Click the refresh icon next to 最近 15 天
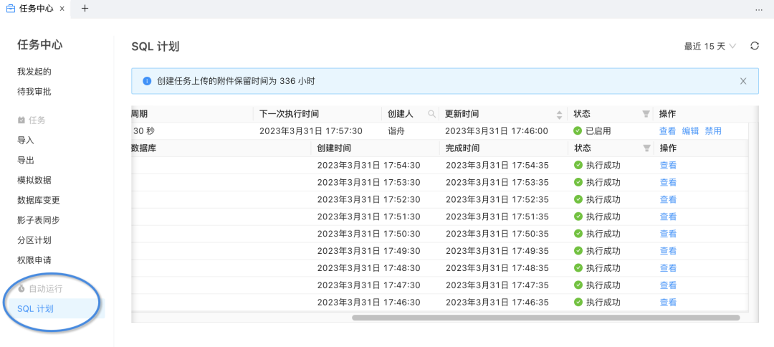The width and height of the screenshot is (774, 347). (754, 46)
